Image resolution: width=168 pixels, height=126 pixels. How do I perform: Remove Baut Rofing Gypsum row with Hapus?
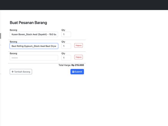coord(78,45)
